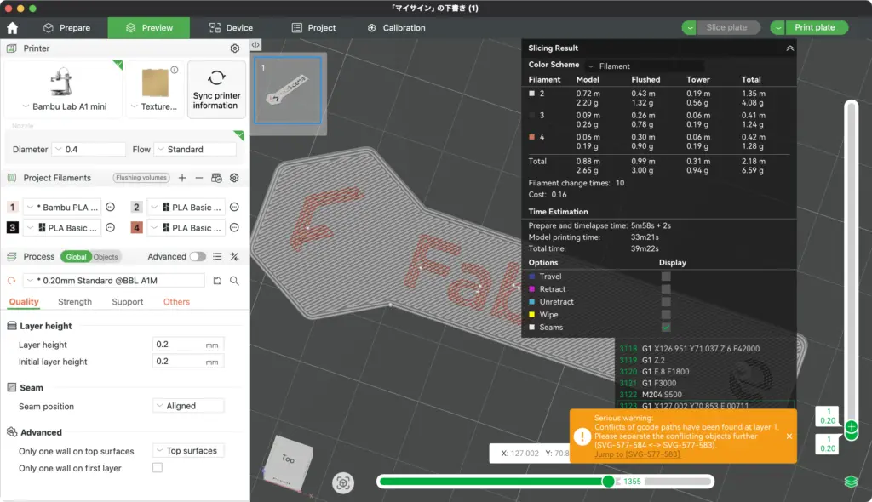Follow Jump to SVG-577-583 link
Image resolution: width=872 pixels, height=502 pixels.
[637, 454]
